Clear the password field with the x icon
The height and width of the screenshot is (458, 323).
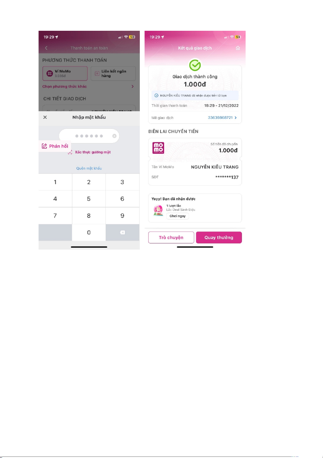tap(114, 136)
